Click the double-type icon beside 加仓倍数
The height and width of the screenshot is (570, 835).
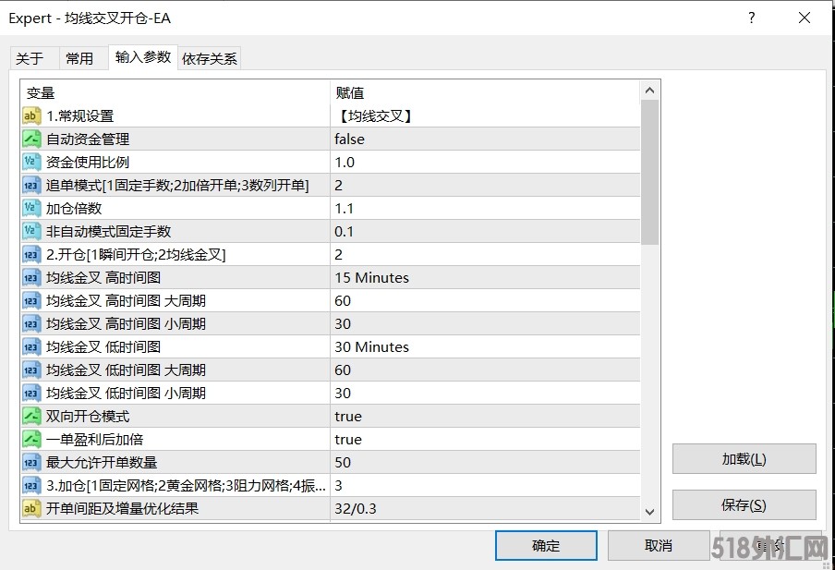[31, 208]
